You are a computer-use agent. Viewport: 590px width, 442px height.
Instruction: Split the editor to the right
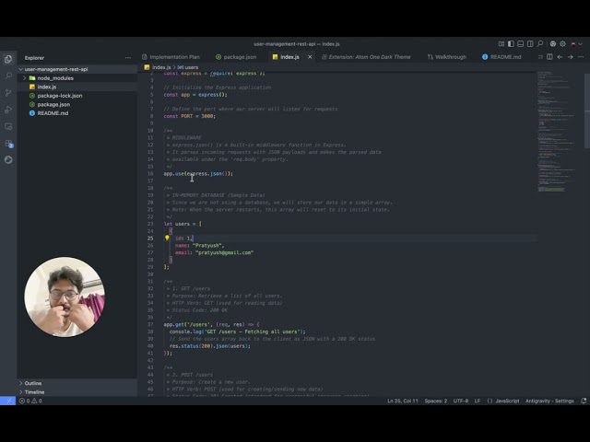(549, 57)
